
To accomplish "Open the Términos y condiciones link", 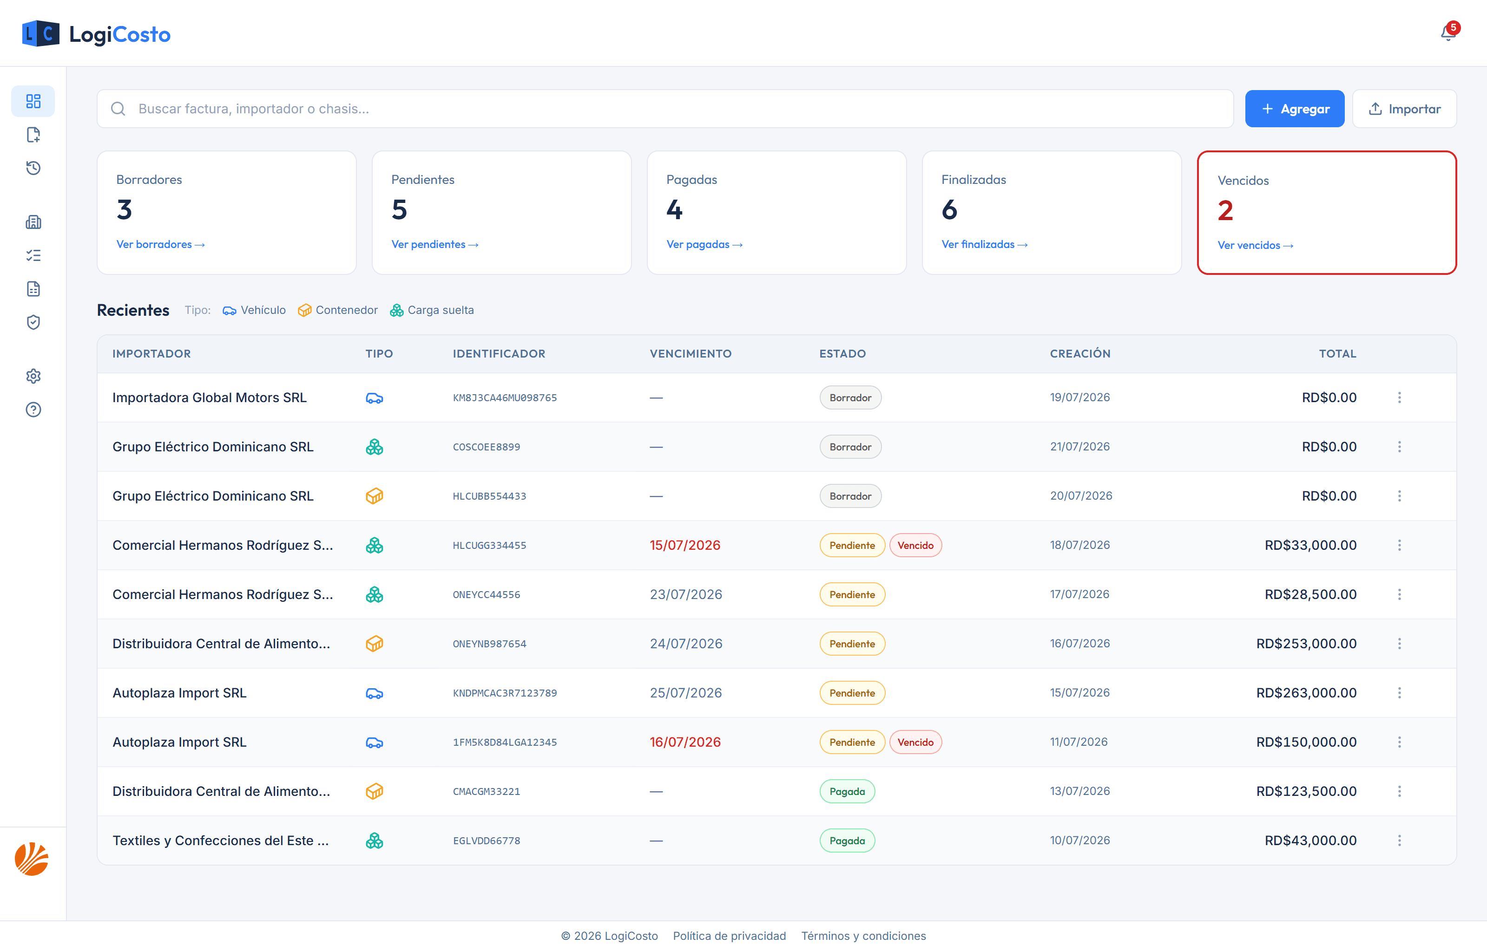I will click(863, 936).
